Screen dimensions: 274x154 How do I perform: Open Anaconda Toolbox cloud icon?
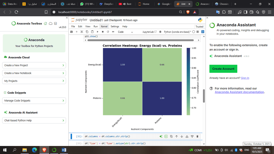point(50,24)
